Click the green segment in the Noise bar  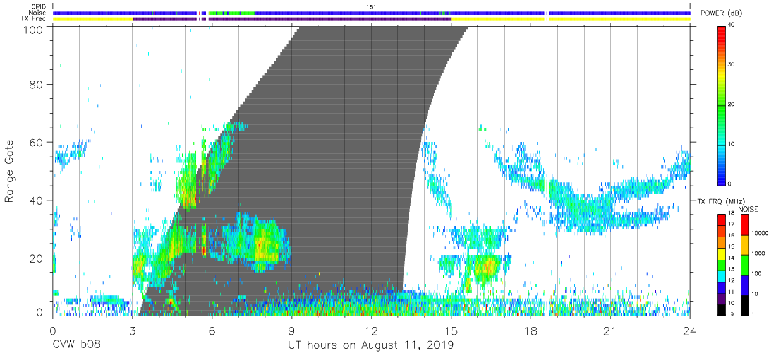click(x=231, y=13)
